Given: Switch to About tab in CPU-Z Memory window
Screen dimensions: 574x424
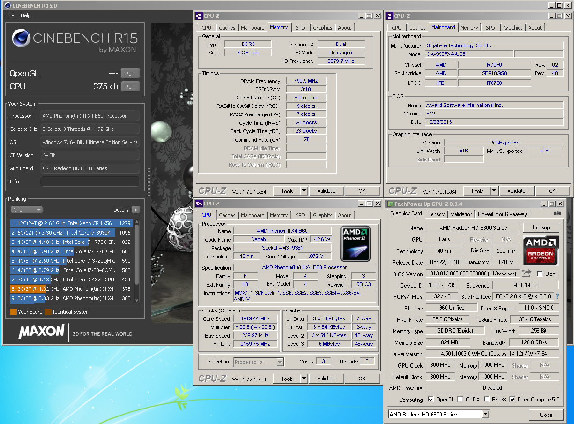Looking at the screenshot, I should click(345, 28).
